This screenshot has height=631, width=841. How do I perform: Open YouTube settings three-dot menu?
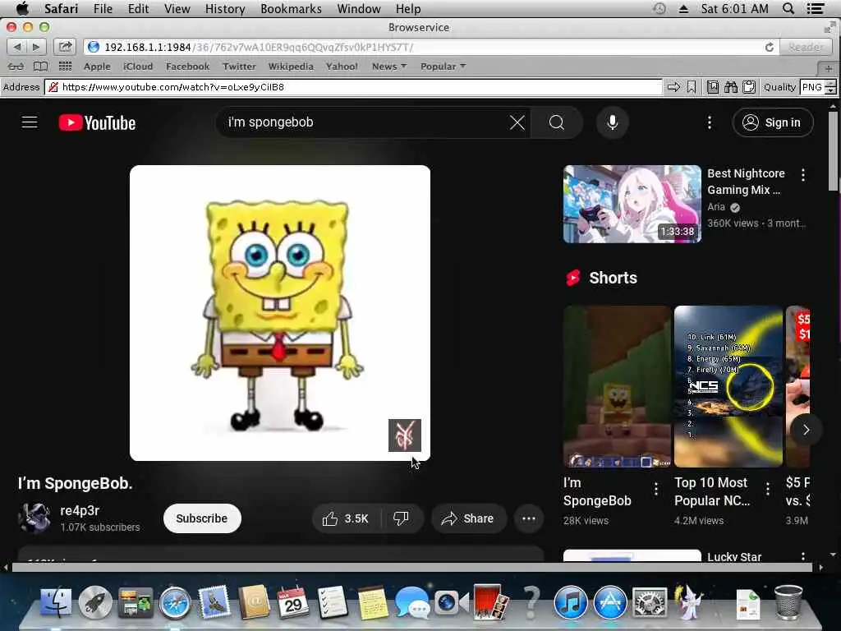[x=709, y=122]
